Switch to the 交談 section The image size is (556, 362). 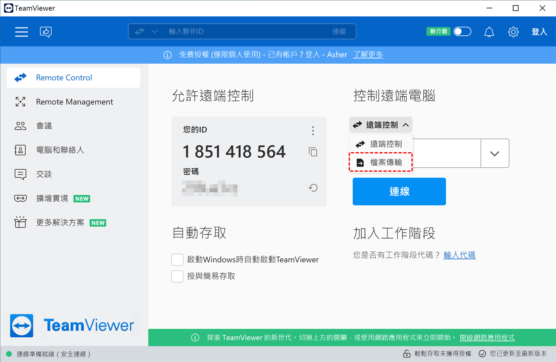pos(73,174)
